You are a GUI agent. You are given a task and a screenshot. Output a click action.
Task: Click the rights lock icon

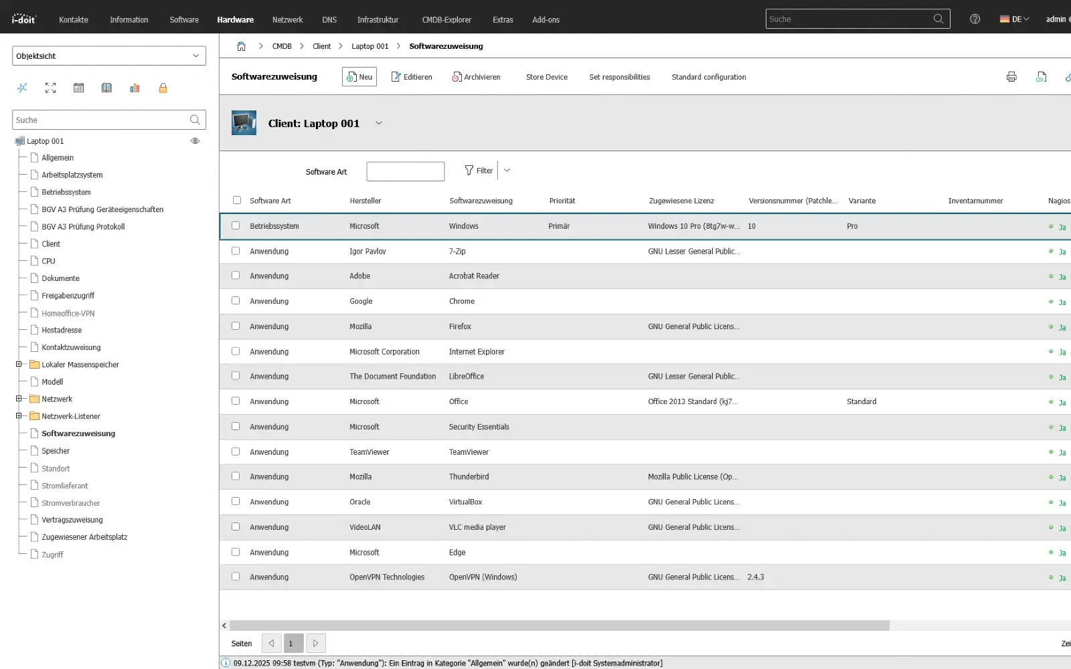[163, 88]
